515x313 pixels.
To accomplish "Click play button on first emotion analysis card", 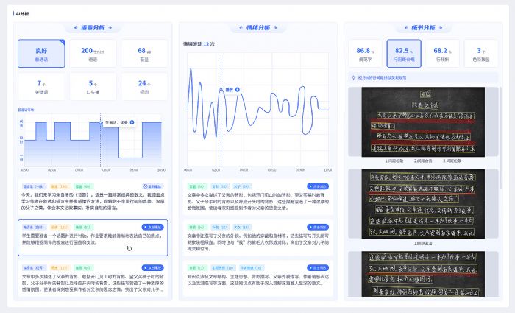I will [318, 186].
